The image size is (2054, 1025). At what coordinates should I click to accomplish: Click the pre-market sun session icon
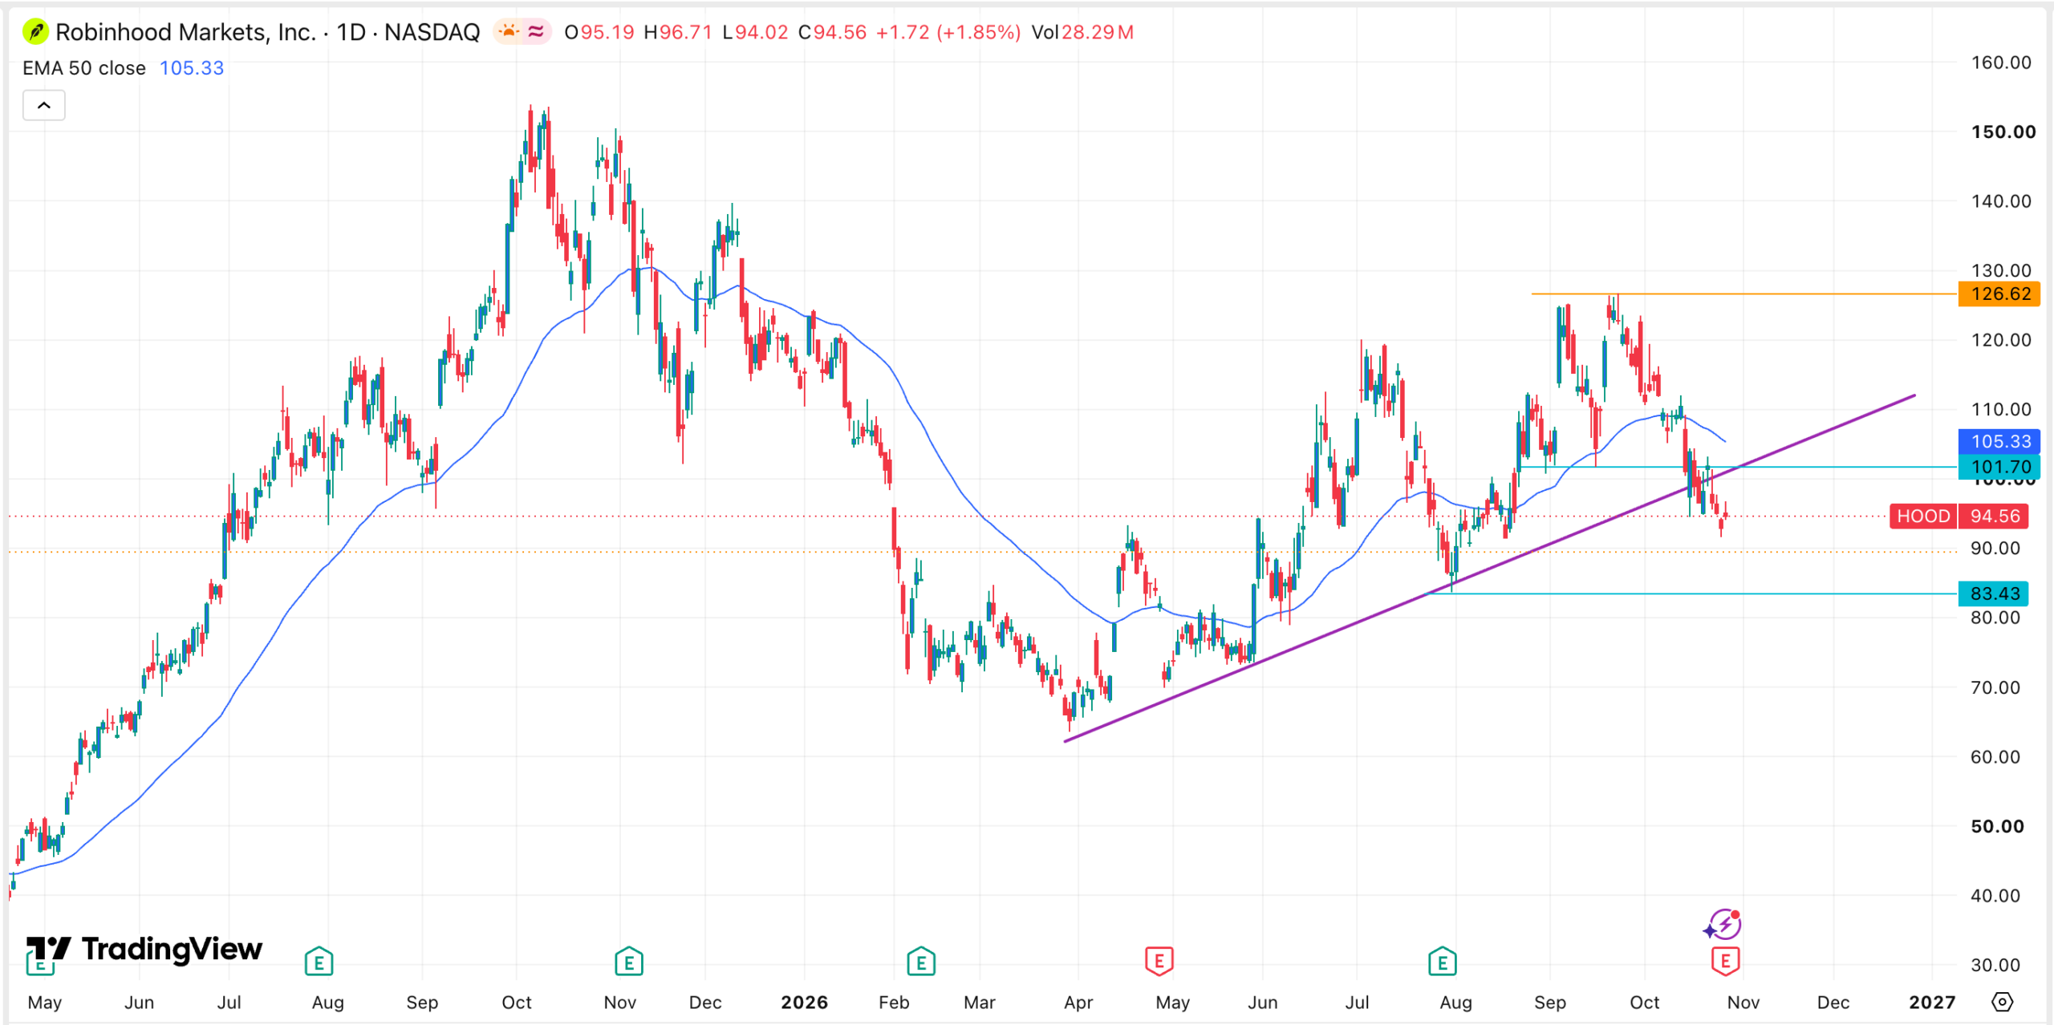[509, 32]
